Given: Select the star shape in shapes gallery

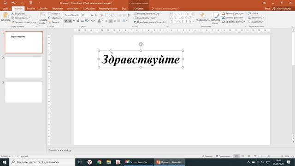Looking at the screenshot, I should pos(190,21).
